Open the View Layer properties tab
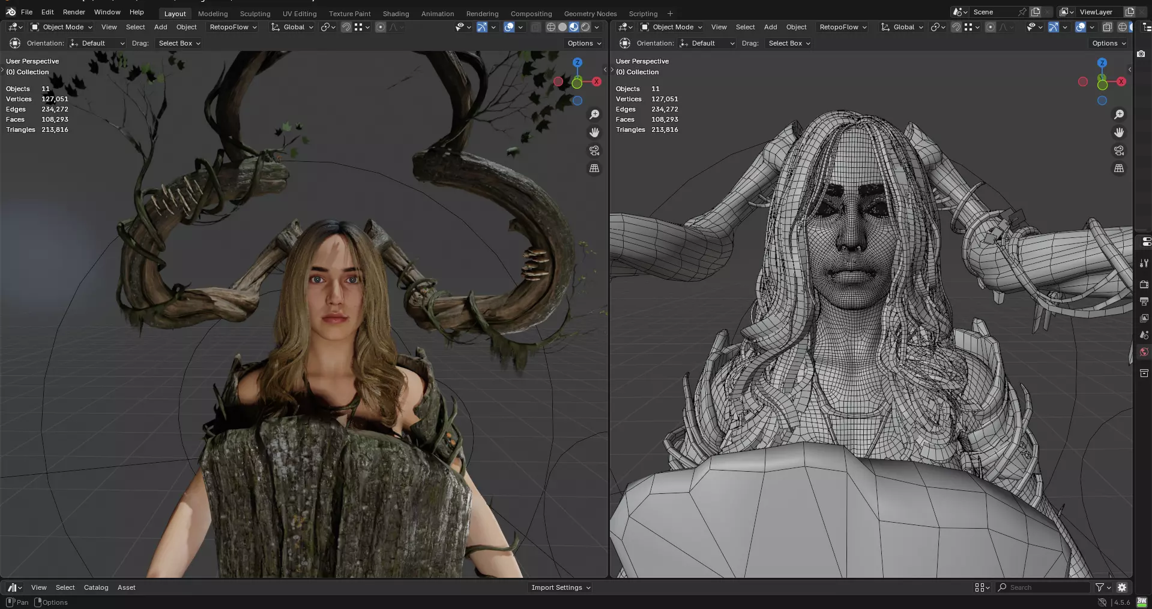This screenshot has height=609, width=1152. [1144, 318]
